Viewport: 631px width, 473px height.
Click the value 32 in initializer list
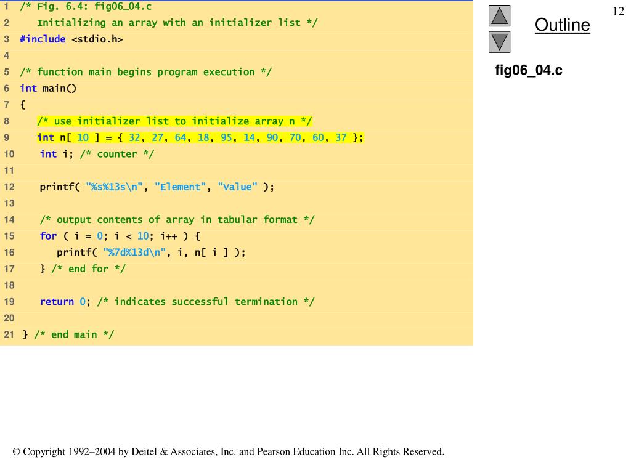[134, 137]
